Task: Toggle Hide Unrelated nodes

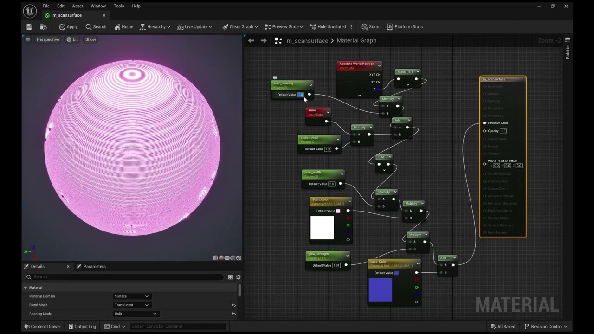Action: (328, 27)
